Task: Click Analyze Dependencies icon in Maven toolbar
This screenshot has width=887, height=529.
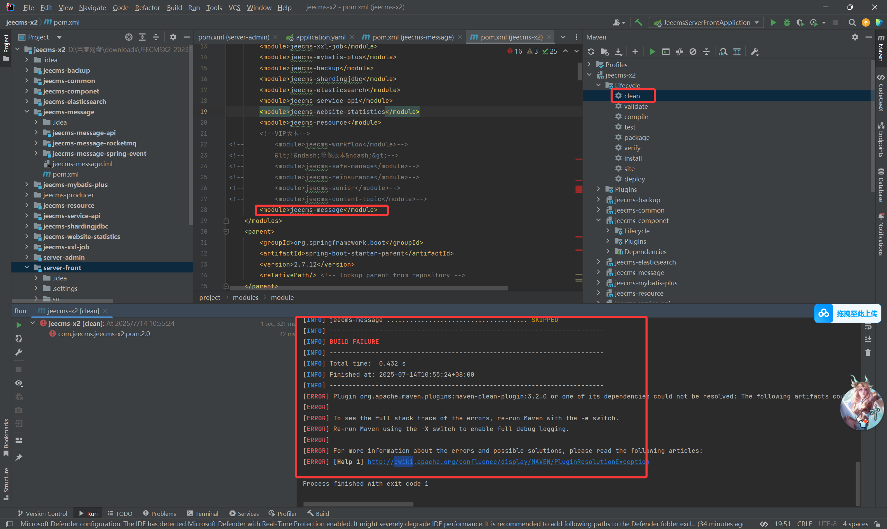Action: click(x=723, y=52)
